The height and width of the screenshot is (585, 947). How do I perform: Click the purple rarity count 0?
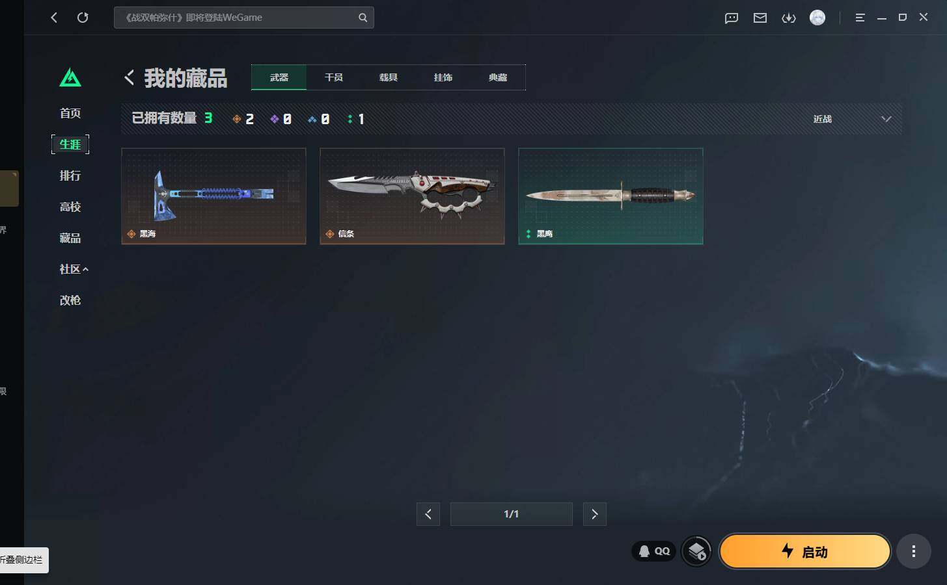click(281, 119)
